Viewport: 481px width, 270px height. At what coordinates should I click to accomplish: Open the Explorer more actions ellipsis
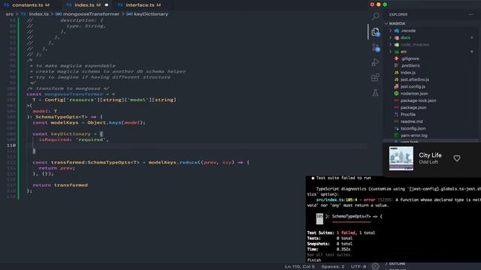pos(471,14)
